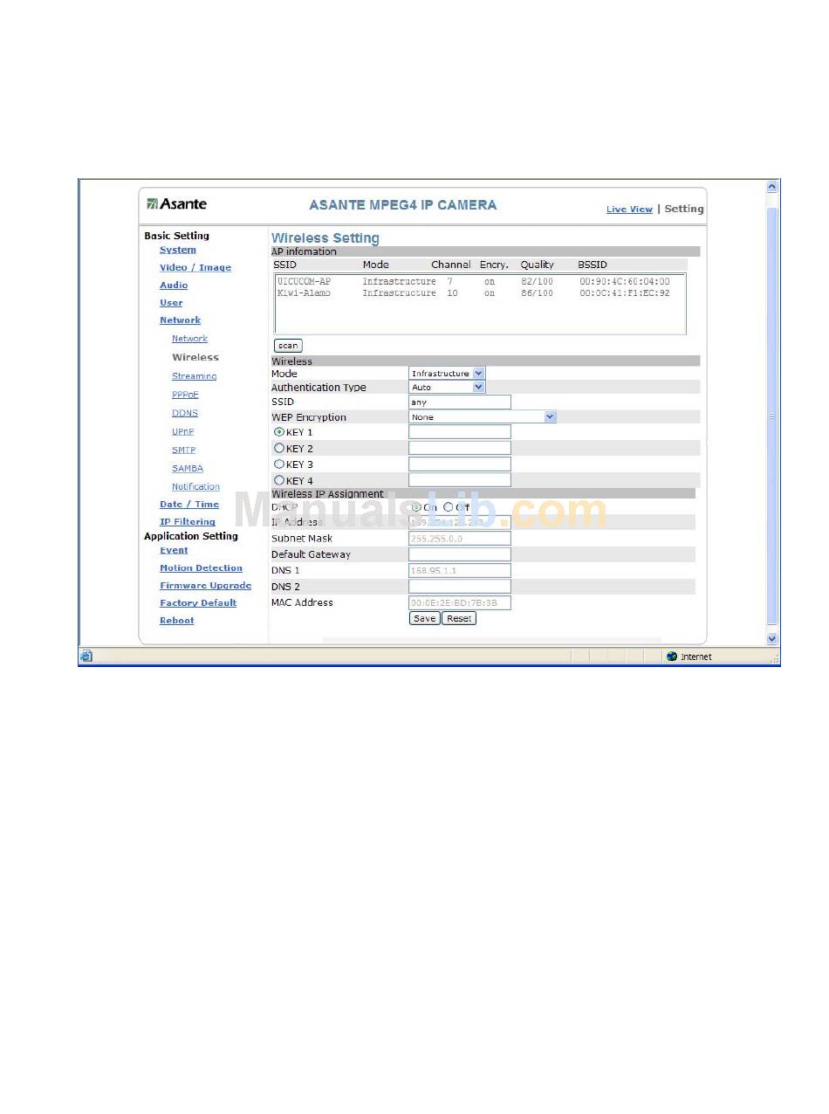The width and height of the screenshot is (829, 1114).
Task: Click the Internet zone globe icon
Action: tap(672, 657)
